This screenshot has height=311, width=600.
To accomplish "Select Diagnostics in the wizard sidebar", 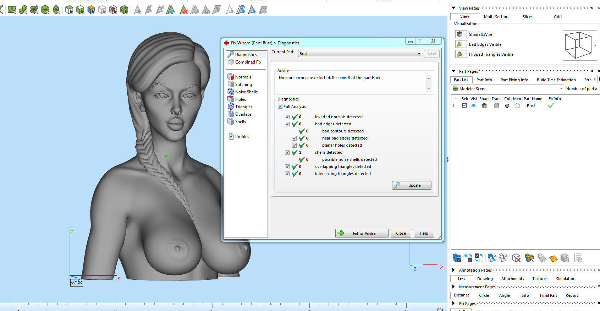I will click(x=246, y=55).
